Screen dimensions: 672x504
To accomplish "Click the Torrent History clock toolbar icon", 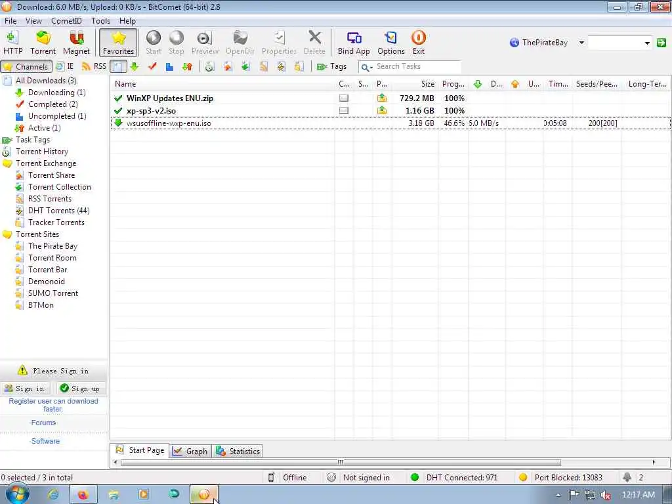I will [x=209, y=66].
